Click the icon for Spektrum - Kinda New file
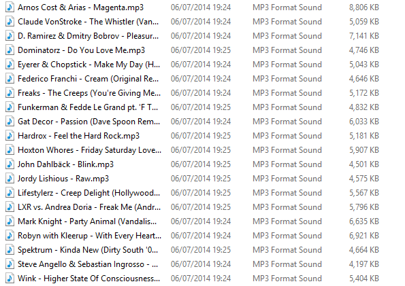 [10, 249]
